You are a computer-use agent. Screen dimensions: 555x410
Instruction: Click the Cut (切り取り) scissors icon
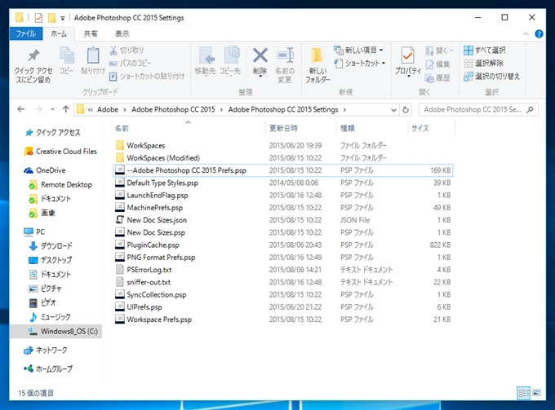pyautogui.click(x=113, y=51)
